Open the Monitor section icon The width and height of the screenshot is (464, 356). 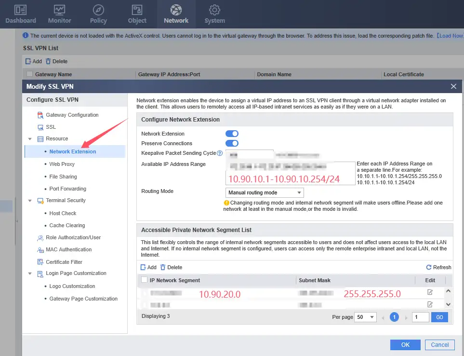coord(59,10)
